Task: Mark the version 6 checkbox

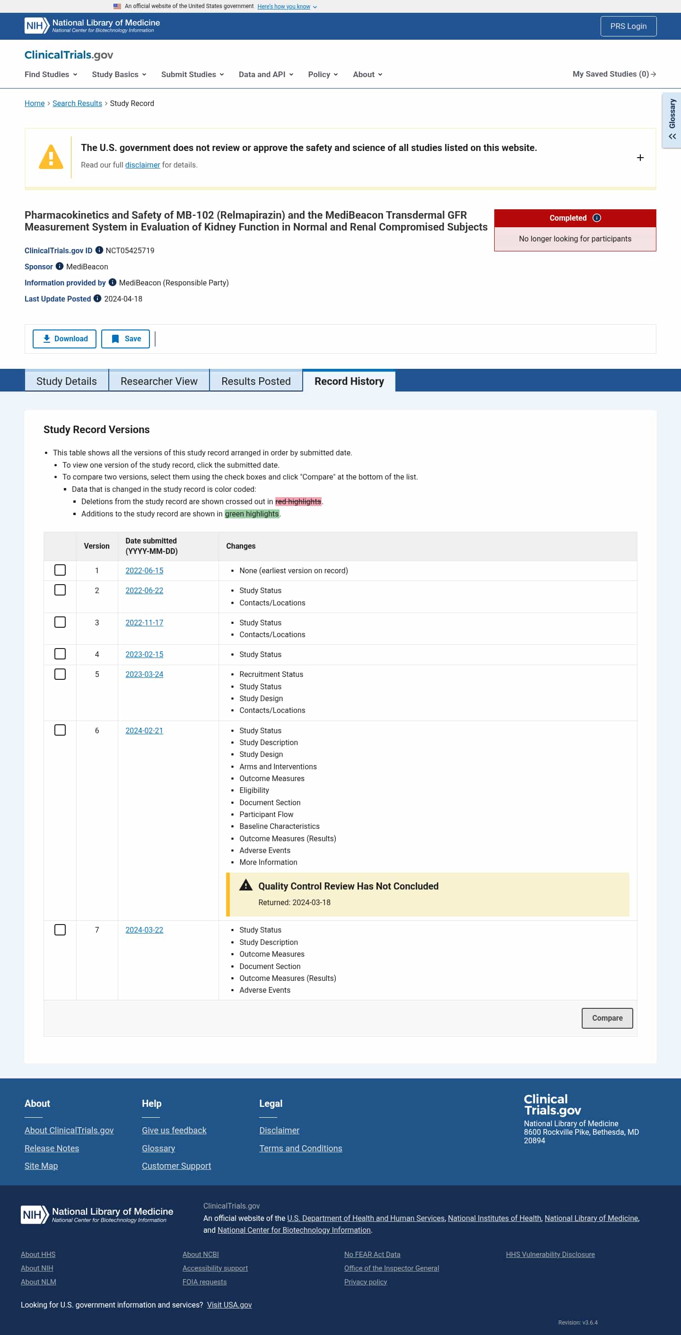Action: pyautogui.click(x=60, y=730)
